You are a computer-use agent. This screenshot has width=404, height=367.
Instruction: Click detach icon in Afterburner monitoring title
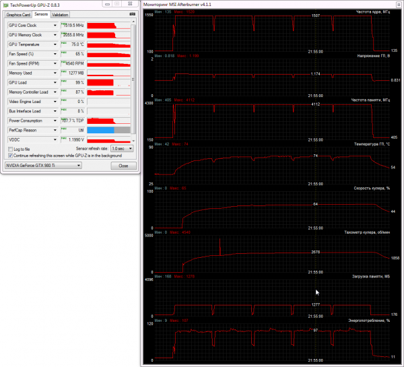[x=399, y=5]
